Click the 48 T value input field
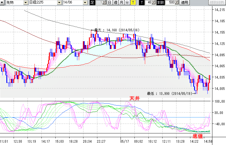 tap(149, 3)
